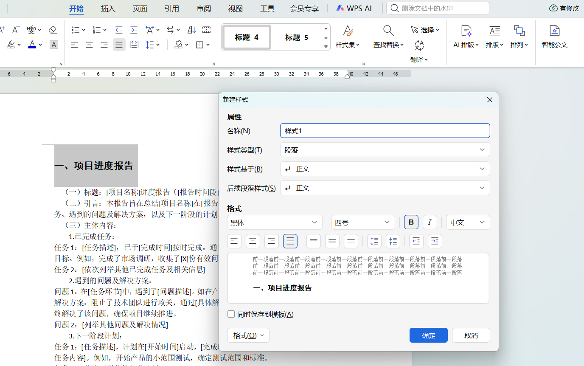Image resolution: width=584 pixels, height=366 pixels.
Task: Select center alignment in the dialog
Action: click(x=253, y=241)
